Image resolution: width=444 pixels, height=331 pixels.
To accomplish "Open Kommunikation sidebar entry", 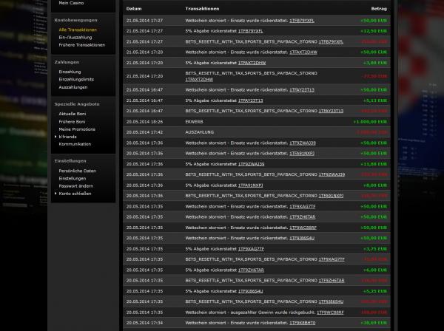I will (x=75, y=144).
